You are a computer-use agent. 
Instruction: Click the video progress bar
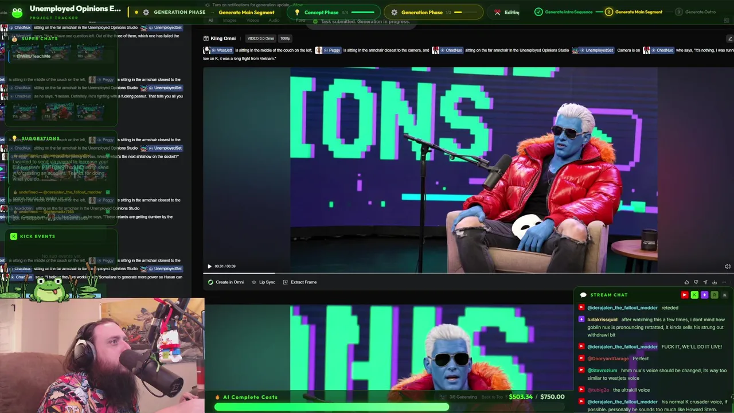coord(468,274)
